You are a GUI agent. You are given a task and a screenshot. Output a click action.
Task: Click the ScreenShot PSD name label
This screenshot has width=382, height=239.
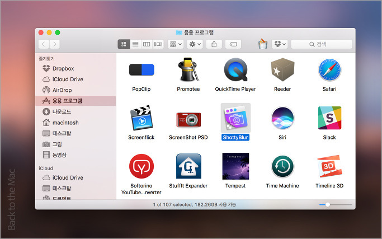coord(188,137)
